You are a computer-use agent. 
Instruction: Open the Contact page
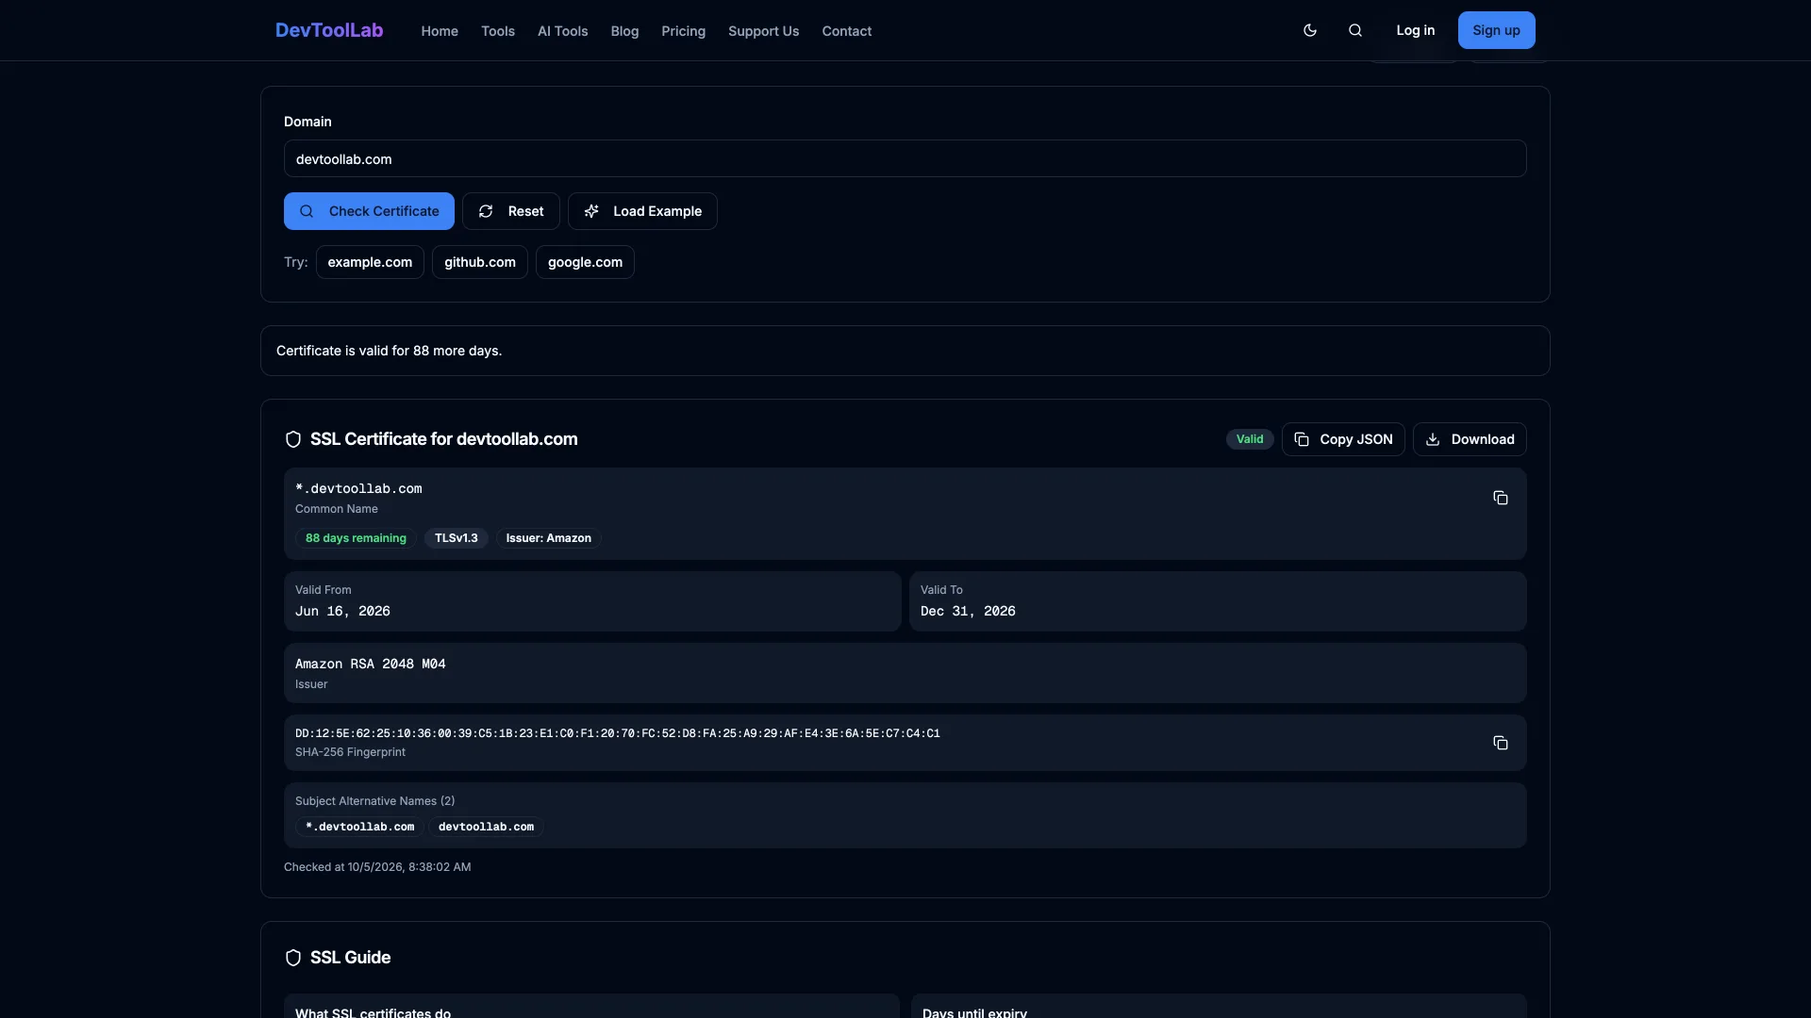847,31
